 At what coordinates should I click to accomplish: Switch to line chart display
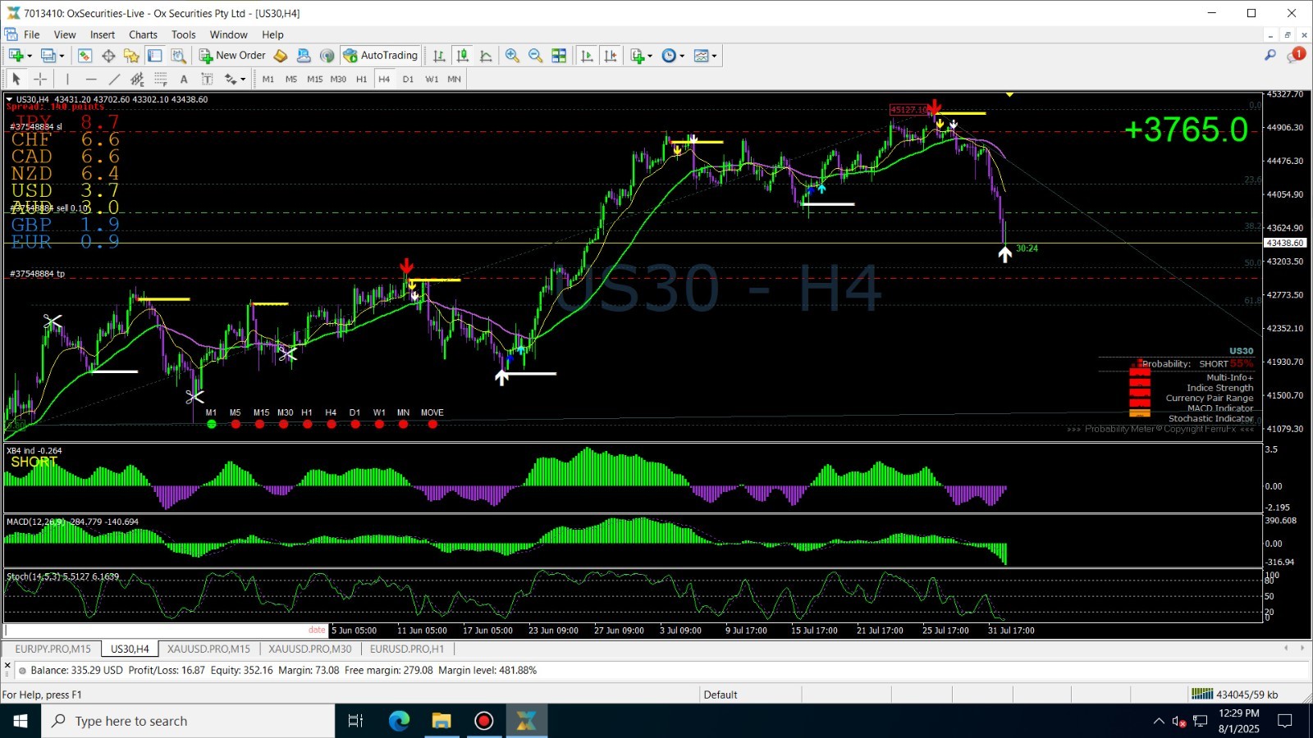point(486,56)
